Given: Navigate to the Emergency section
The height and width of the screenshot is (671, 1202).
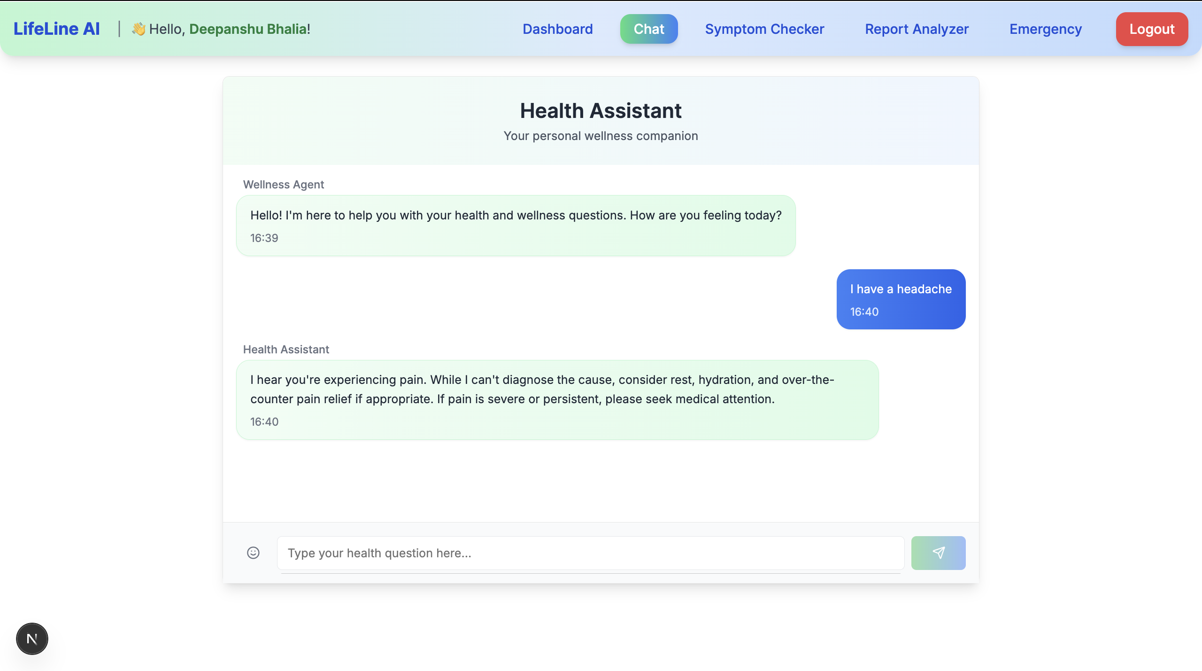Looking at the screenshot, I should tap(1046, 29).
